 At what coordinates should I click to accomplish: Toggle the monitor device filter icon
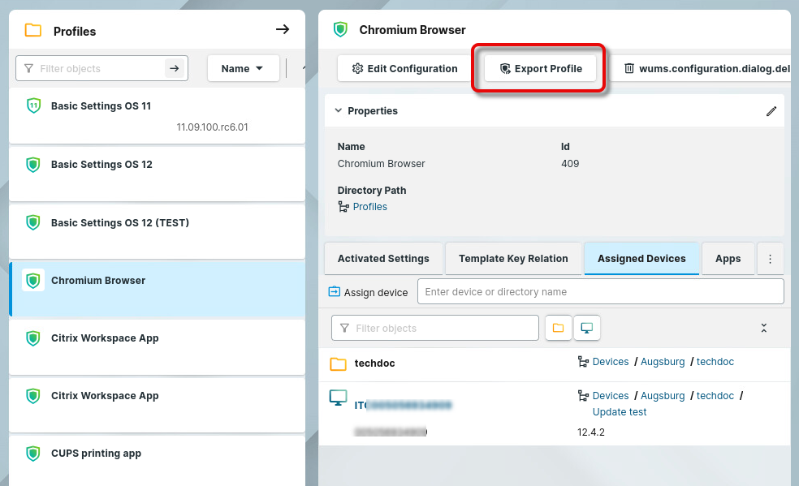point(586,328)
